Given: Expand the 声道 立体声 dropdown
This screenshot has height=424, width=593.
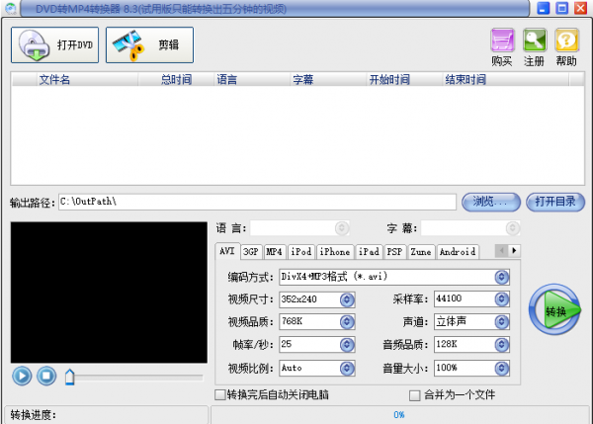Looking at the screenshot, I should (x=501, y=322).
